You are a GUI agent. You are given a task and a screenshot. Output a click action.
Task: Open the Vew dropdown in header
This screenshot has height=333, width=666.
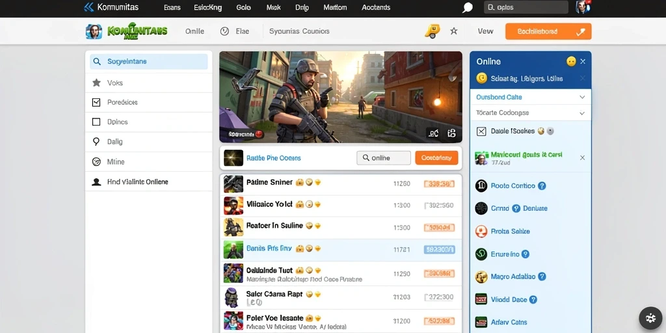(485, 31)
